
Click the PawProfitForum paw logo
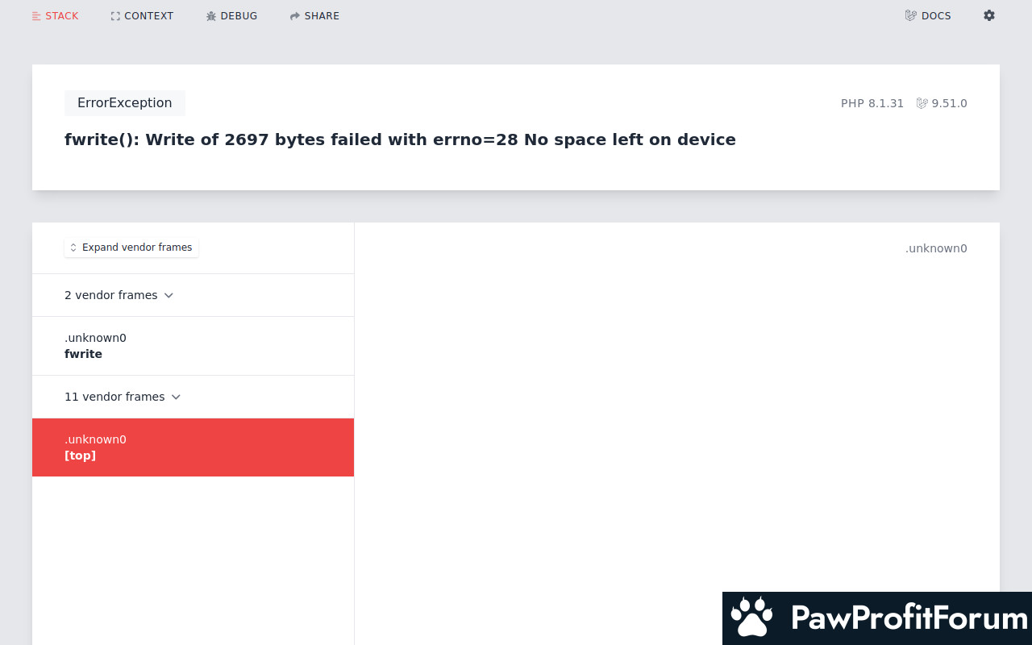click(751, 618)
